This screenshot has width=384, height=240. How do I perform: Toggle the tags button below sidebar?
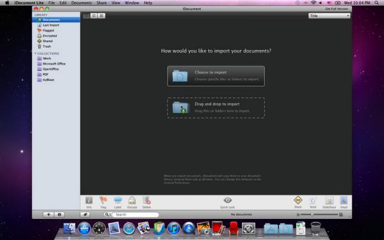pyautogui.click(x=85, y=214)
